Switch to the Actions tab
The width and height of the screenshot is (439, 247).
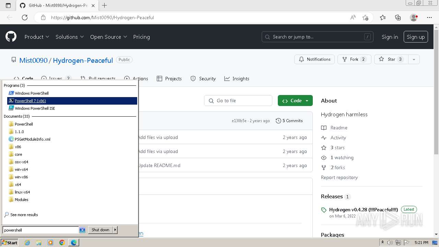tap(136, 79)
